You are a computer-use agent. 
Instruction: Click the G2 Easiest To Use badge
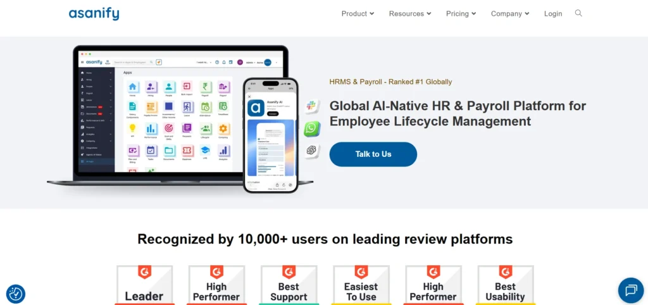[361, 285]
